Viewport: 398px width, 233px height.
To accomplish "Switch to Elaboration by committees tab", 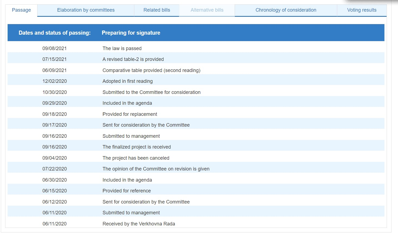I will [x=86, y=10].
